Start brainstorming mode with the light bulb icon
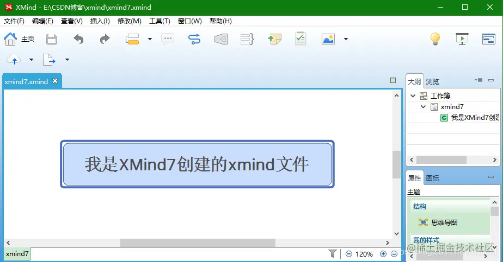The width and height of the screenshot is (503, 262). pyautogui.click(x=435, y=39)
